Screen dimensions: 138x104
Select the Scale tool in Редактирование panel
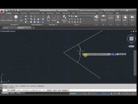click(x=34, y=22)
